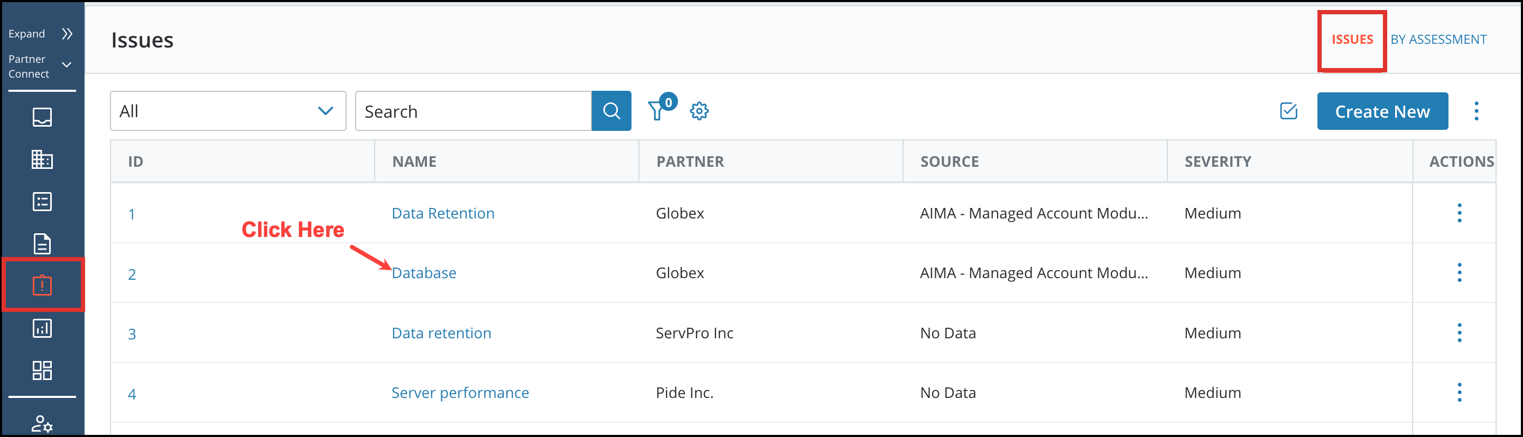This screenshot has height=437, width=1523.
Task: Open issue ID 1 link
Action: coord(132,214)
